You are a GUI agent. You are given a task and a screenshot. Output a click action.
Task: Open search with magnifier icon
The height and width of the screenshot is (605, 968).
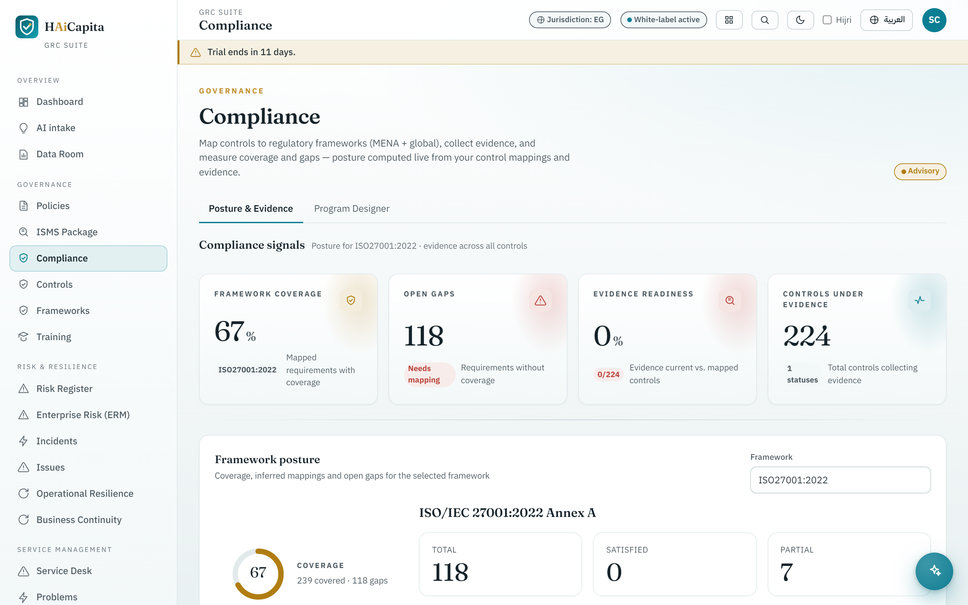(764, 20)
